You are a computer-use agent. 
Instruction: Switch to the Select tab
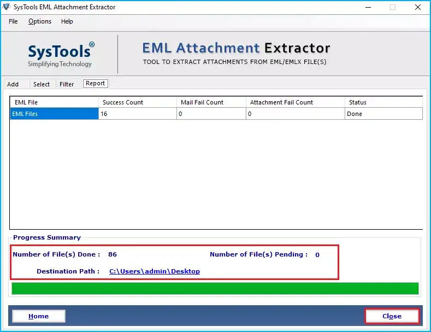point(42,84)
